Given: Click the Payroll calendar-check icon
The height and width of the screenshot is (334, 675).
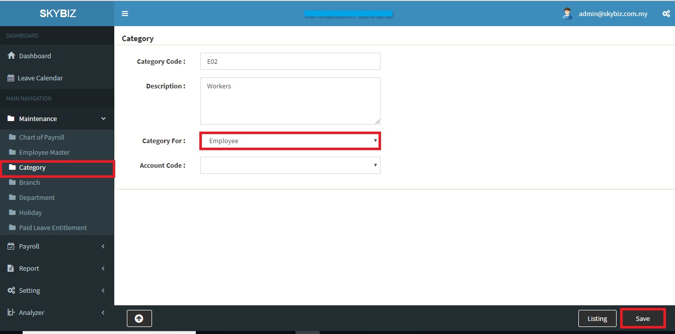Looking at the screenshot, I should [11, 246].
